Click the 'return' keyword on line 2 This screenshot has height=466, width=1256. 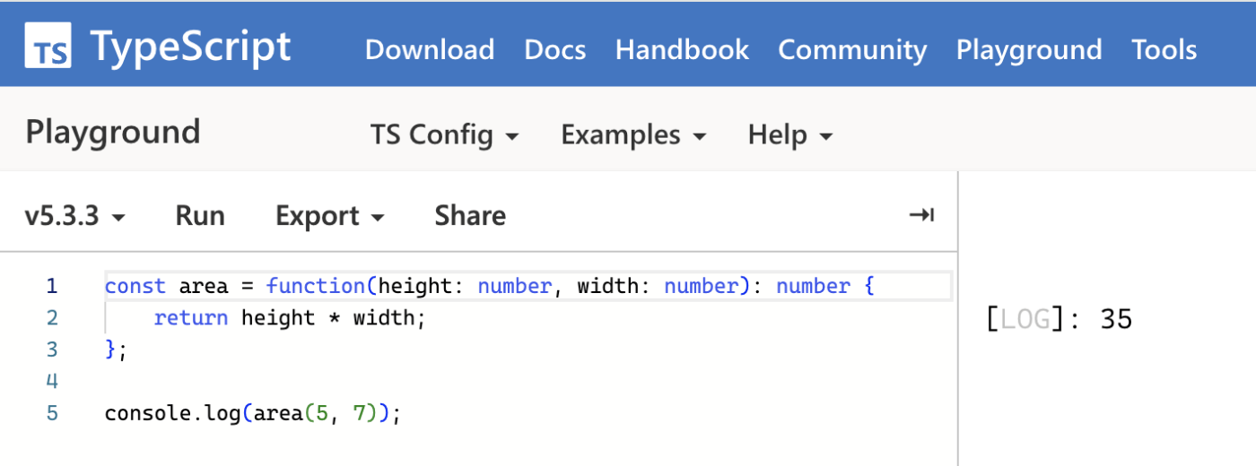191,318
